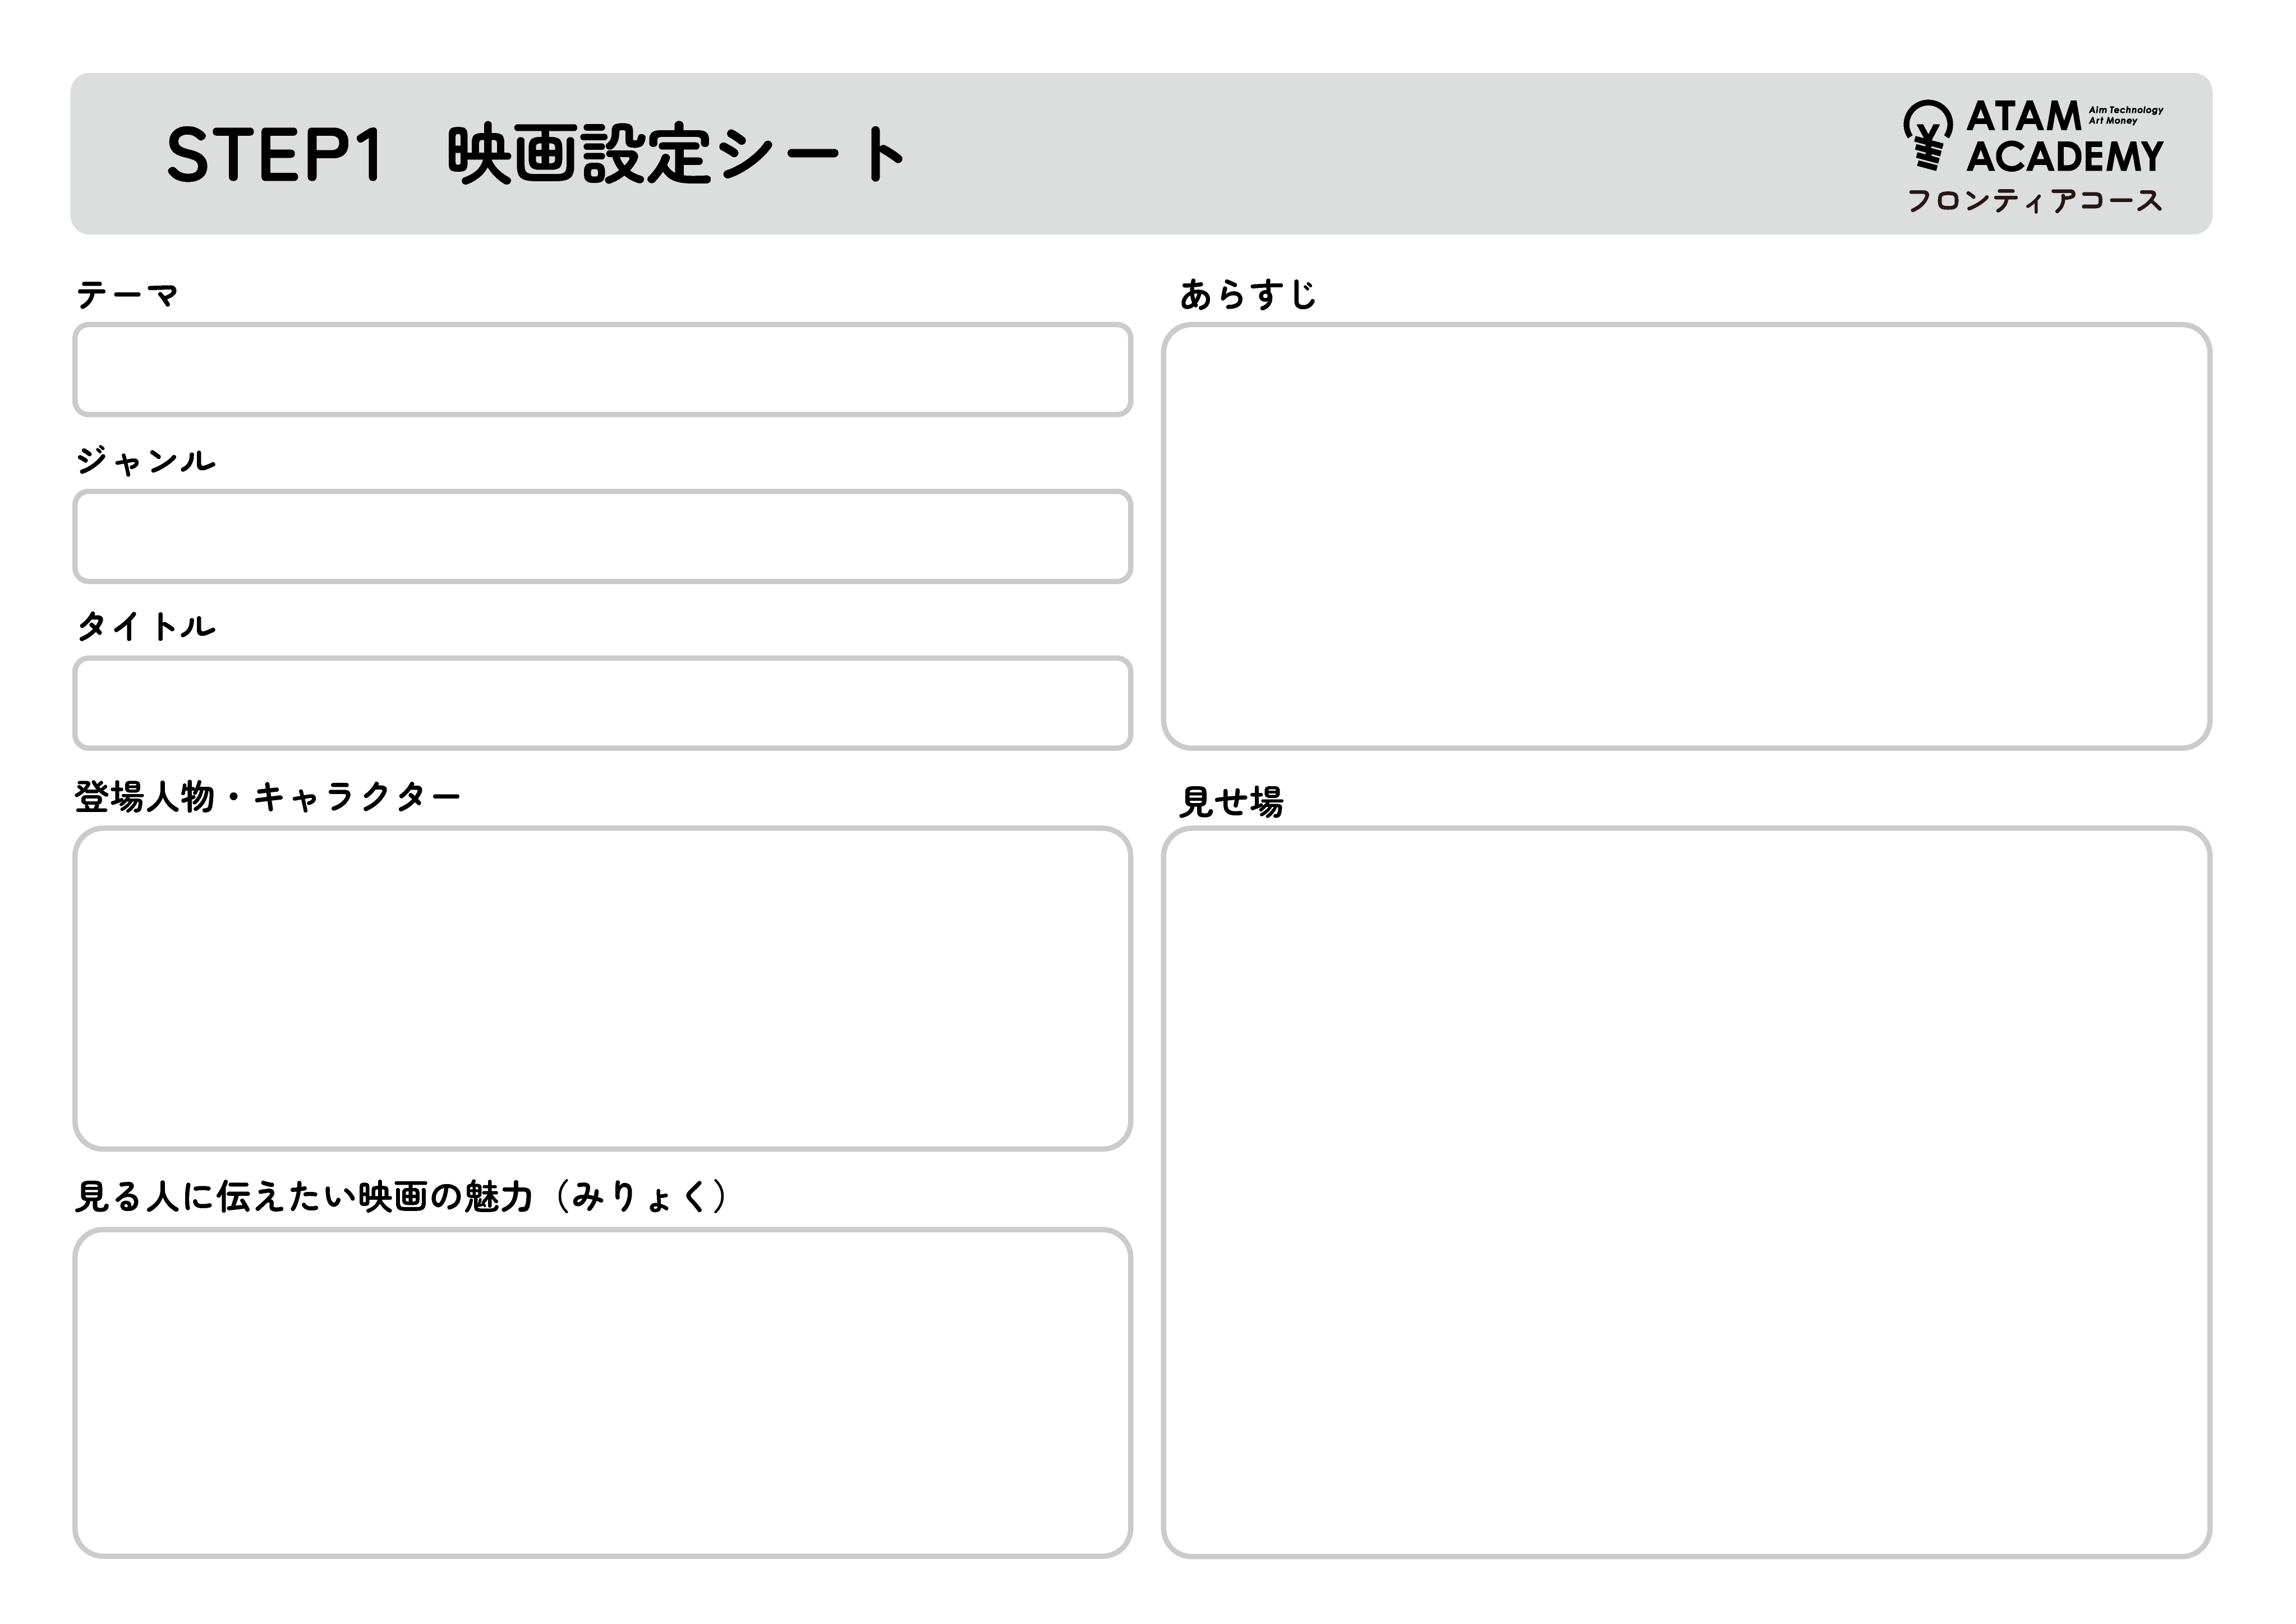
Task: Click the ジャンル input box
Action: [603, 536]
